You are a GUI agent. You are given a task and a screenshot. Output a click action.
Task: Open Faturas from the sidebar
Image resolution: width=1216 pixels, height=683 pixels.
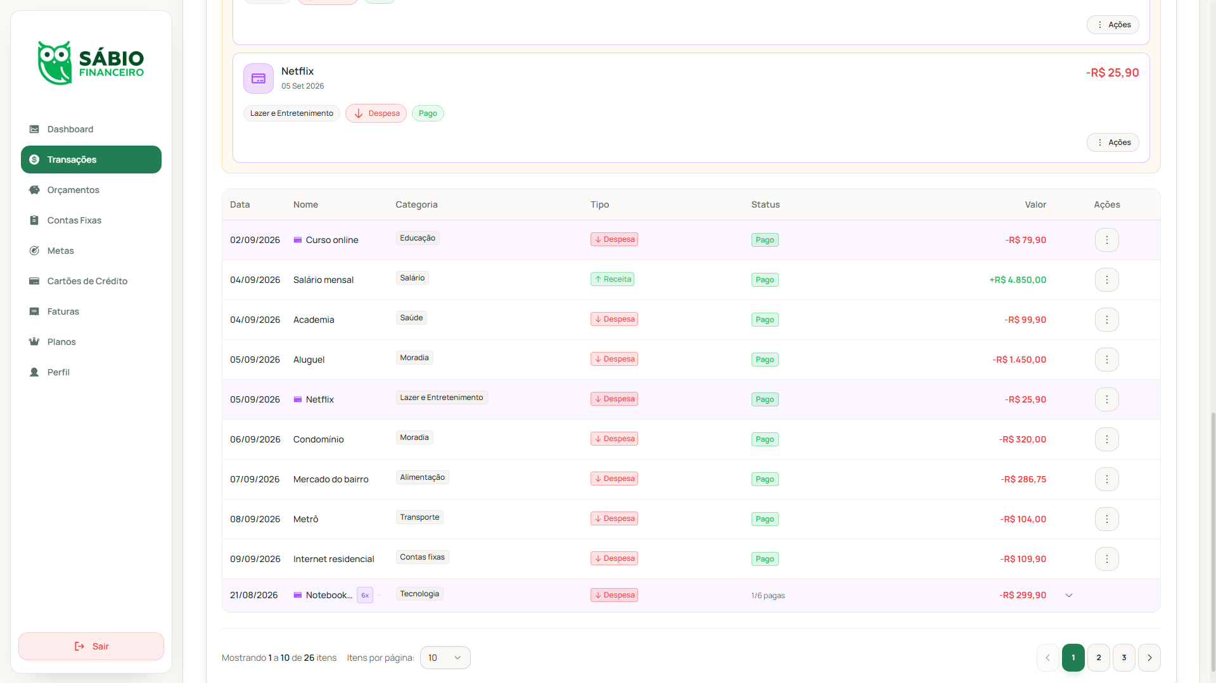tap(91, 311)
